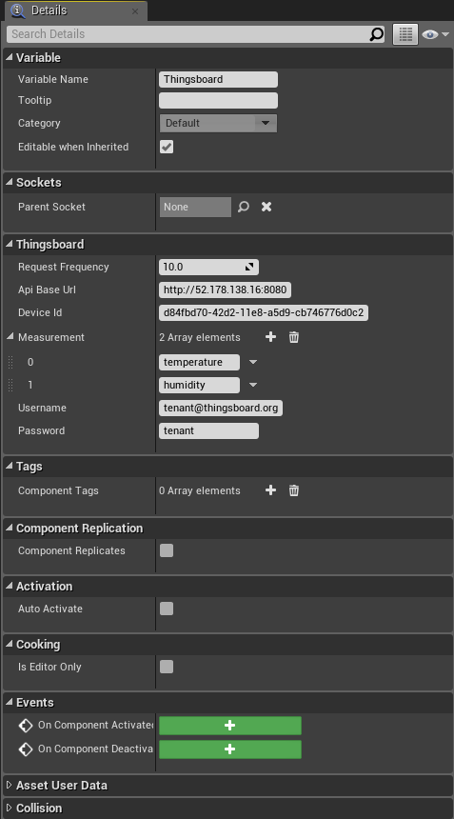
Task: Enable the Component Replicates checkbox
Action: coord(167,550)
